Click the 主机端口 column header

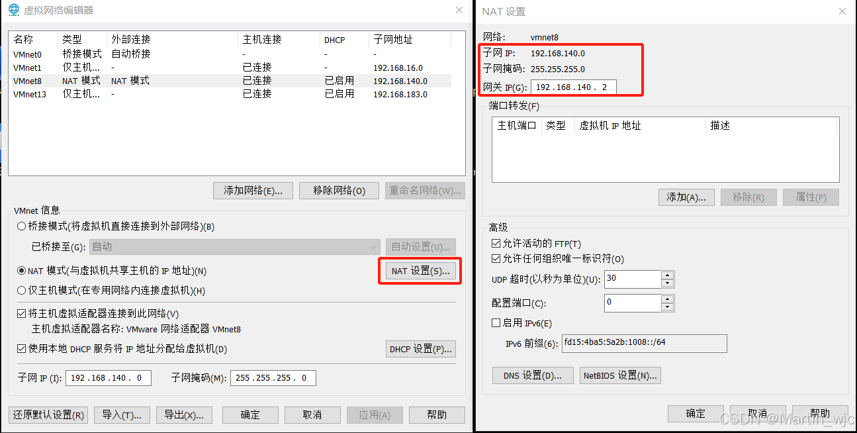click(517, 126)
